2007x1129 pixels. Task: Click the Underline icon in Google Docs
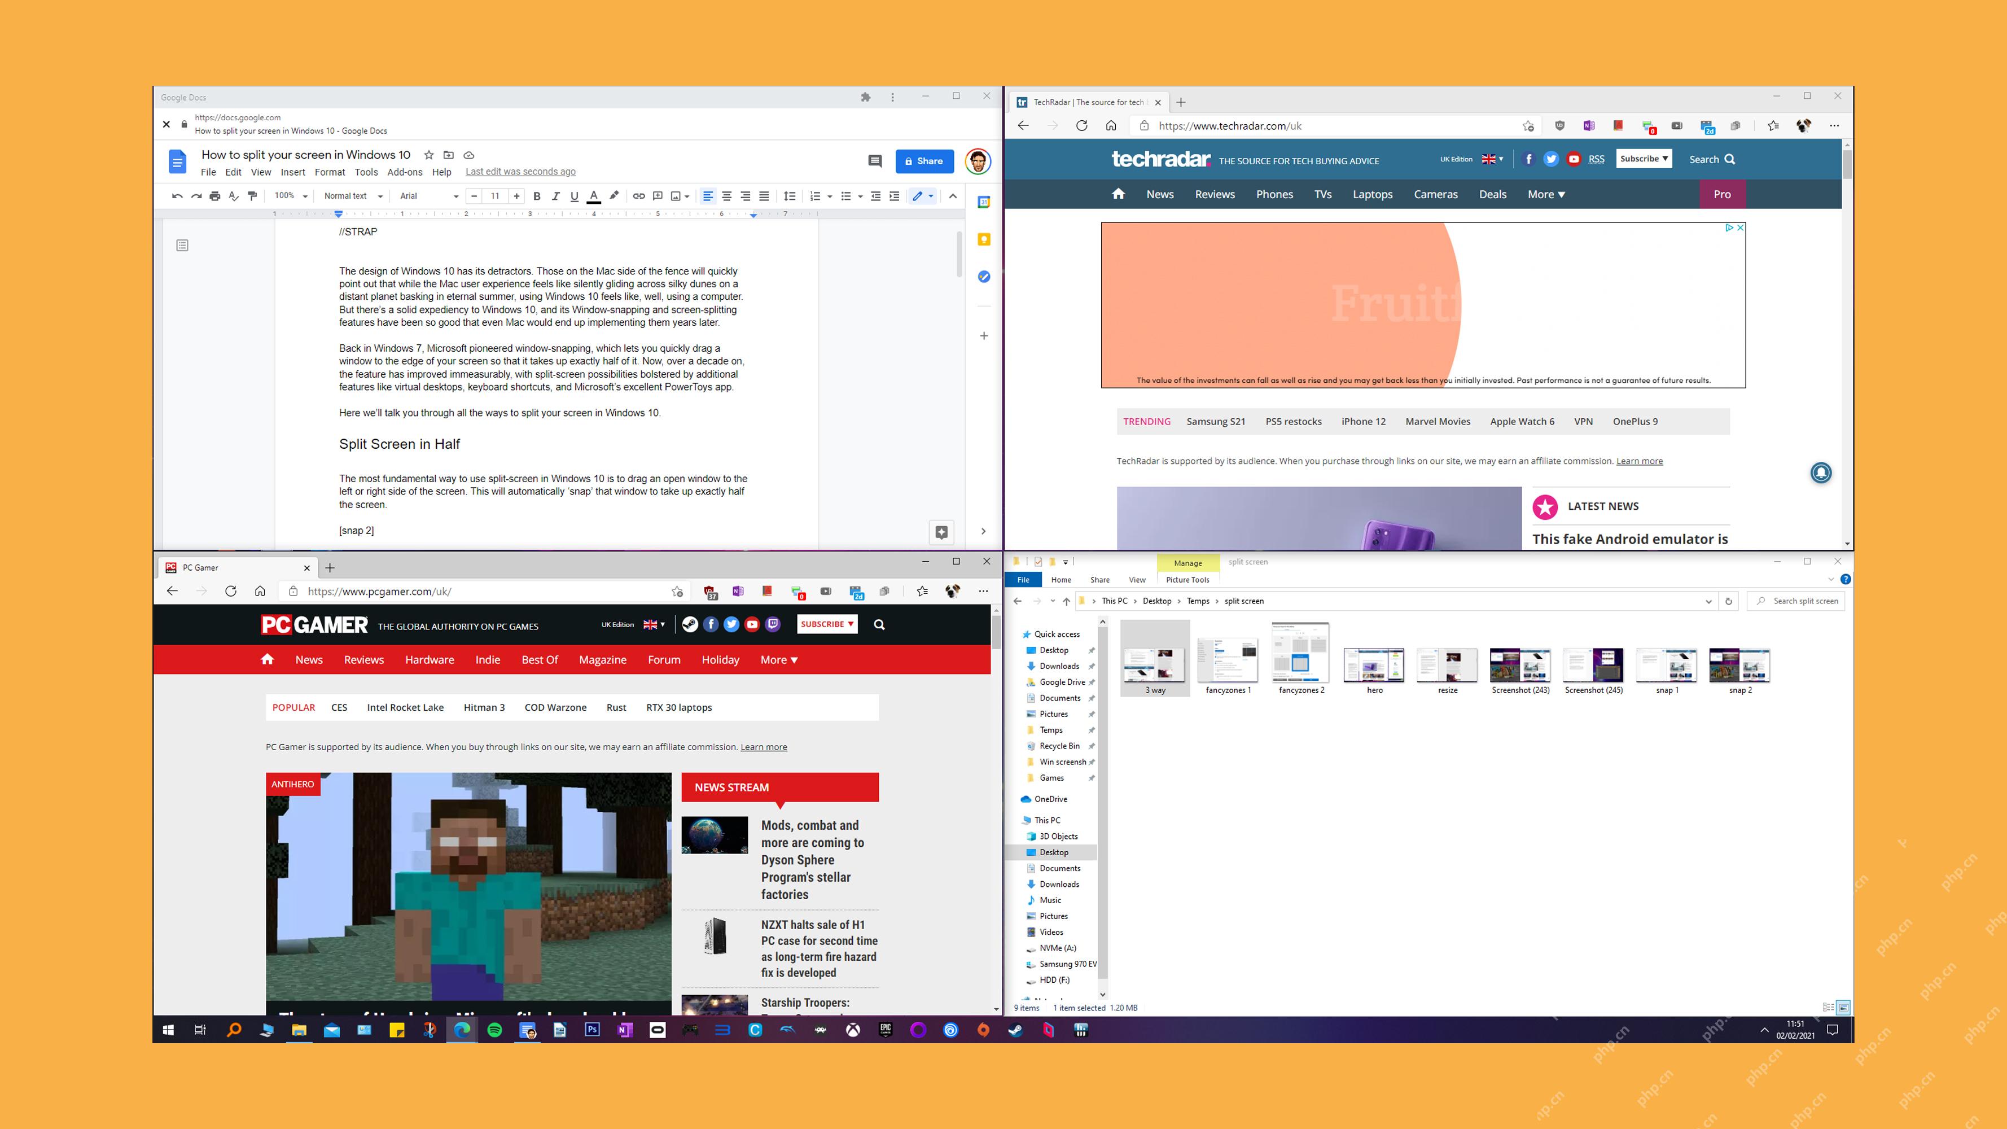point(574,196)
